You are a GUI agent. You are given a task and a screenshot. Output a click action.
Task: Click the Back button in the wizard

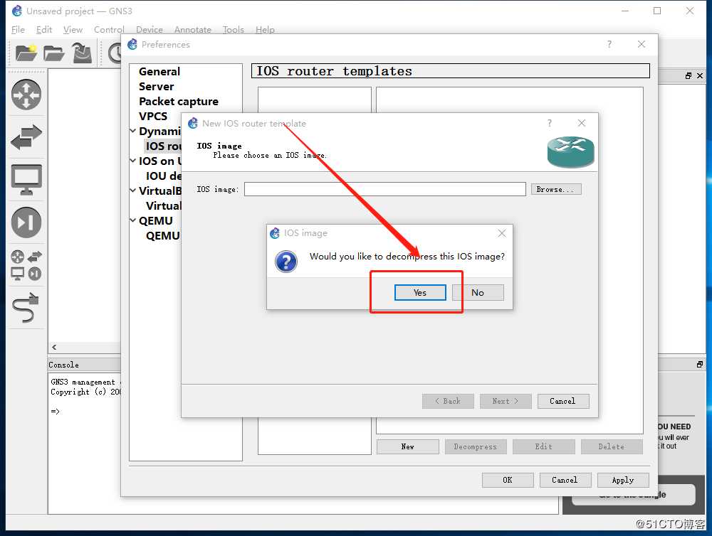tap(448, 401)
